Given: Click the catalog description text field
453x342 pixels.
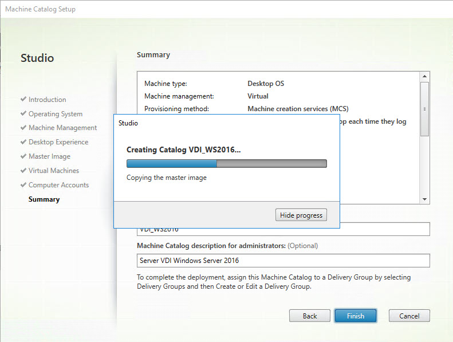Looking at the screenshot, I should [283, 261].
